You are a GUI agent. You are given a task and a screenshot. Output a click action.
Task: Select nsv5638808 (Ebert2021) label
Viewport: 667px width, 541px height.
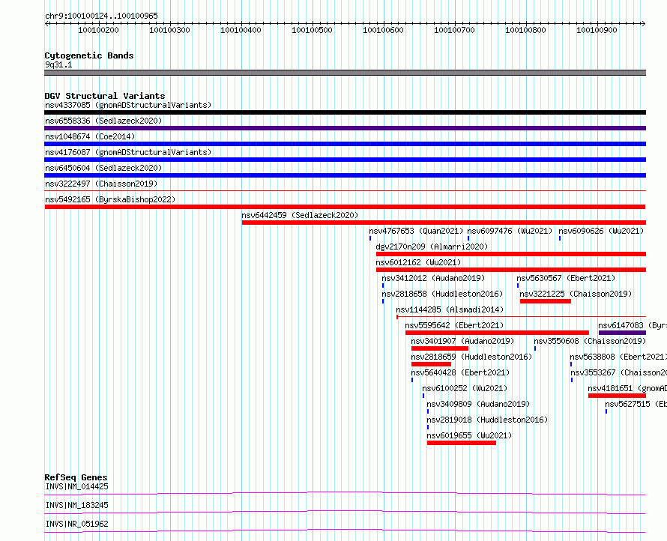coord(618,357)
